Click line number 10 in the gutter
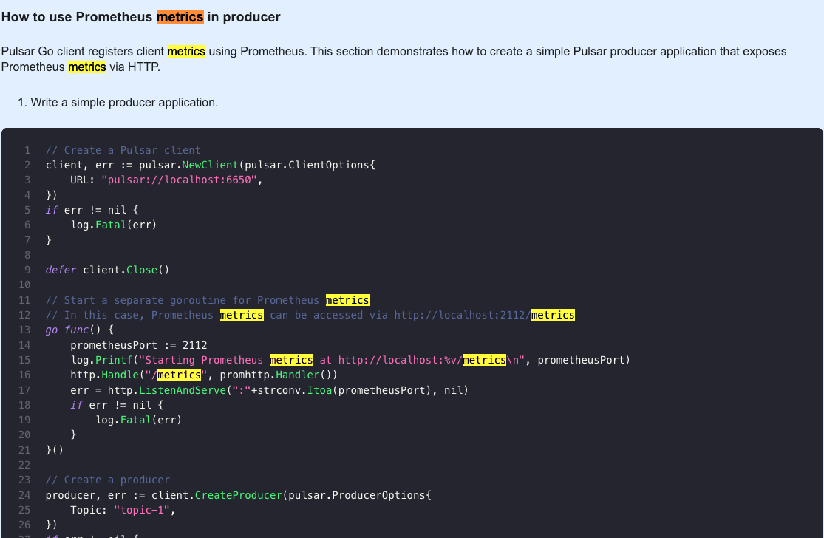824x538 pixels. [x=24, y=285]
